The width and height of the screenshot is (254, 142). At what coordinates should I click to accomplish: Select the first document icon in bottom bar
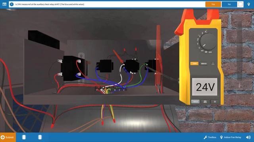pos(24,137)
